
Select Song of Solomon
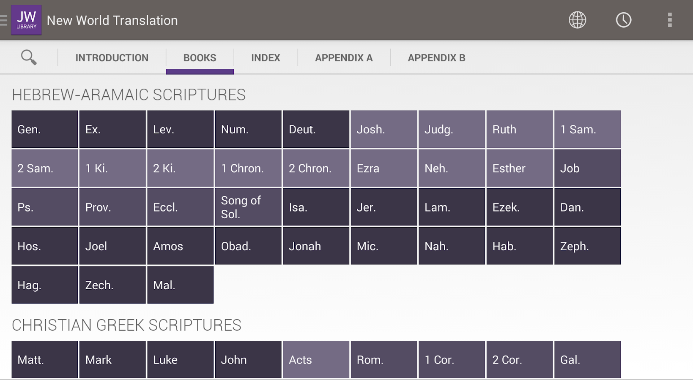coord(248,207)
